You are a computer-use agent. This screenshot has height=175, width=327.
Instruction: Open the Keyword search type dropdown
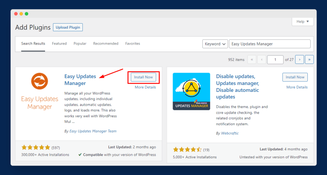pos(215,44)
